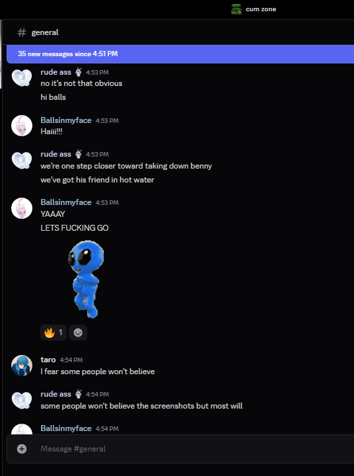
Task: Click the cum zone server name
Action: 261,9
